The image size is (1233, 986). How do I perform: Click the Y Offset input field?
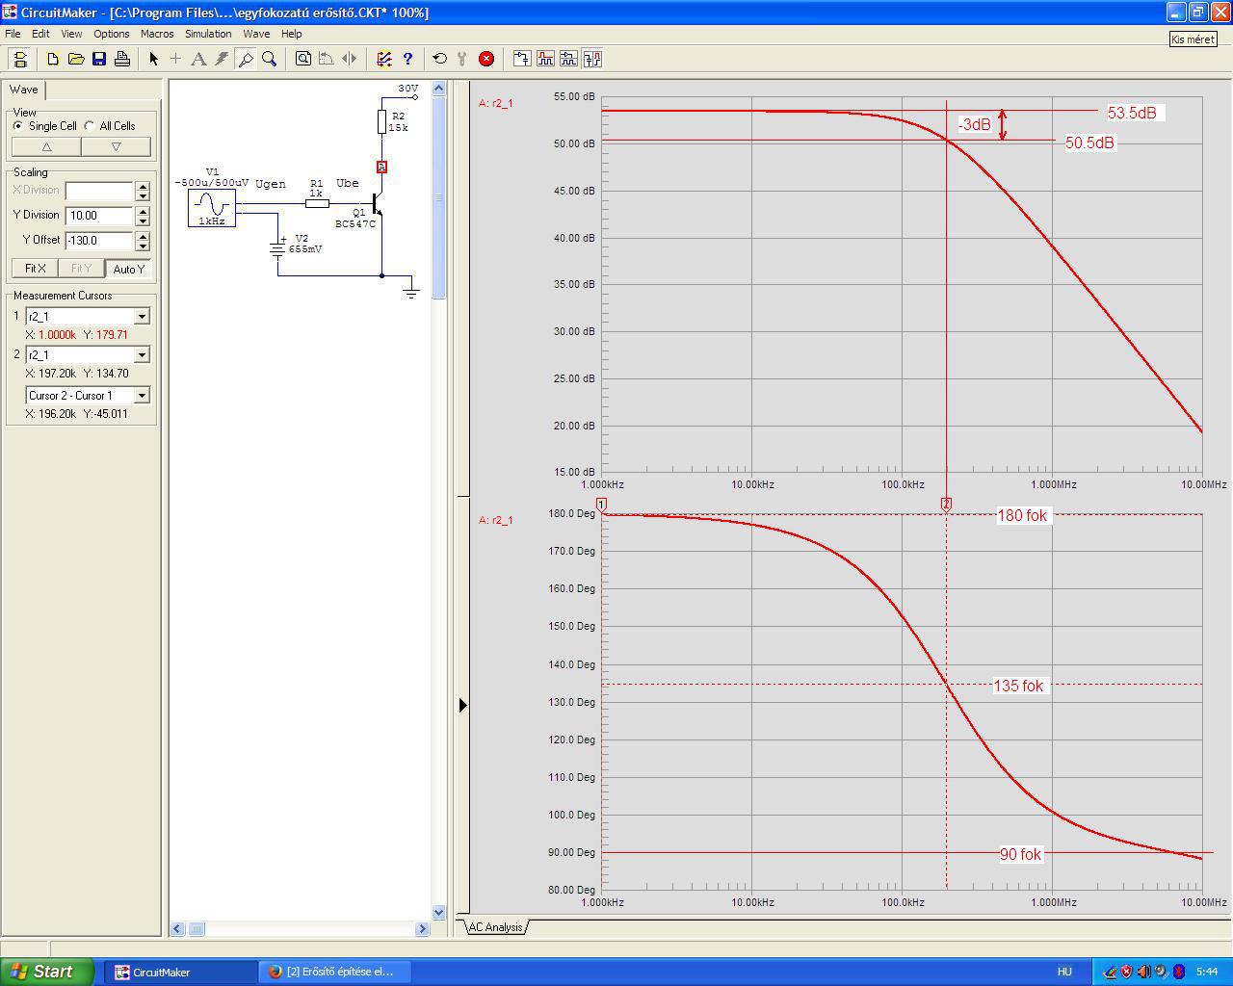tap(99, 241)
